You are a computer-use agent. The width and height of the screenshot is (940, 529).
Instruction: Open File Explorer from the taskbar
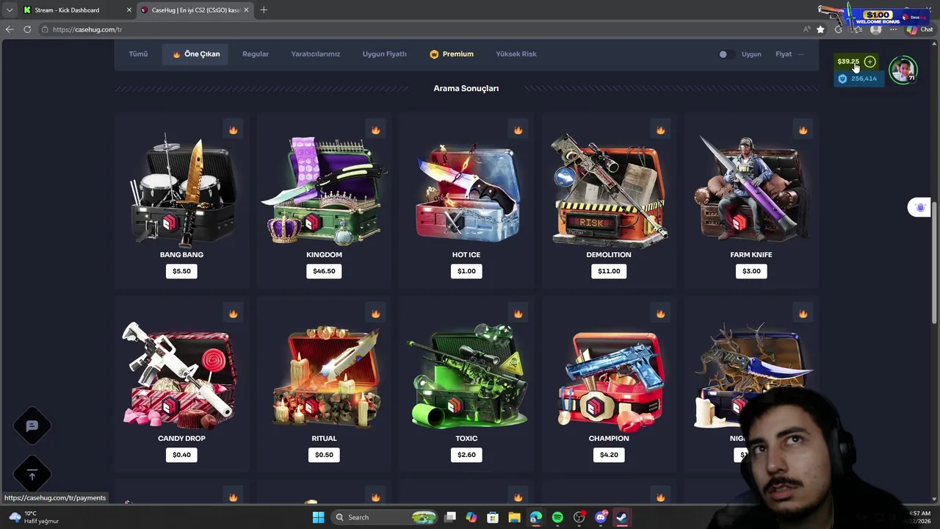coord(514,517)
